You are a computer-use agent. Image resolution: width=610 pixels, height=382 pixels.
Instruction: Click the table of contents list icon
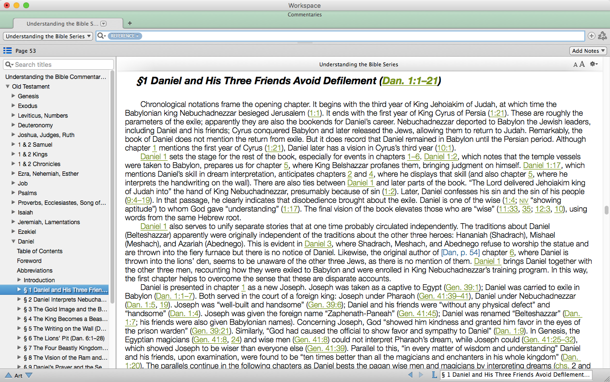[x=7, y=51]
